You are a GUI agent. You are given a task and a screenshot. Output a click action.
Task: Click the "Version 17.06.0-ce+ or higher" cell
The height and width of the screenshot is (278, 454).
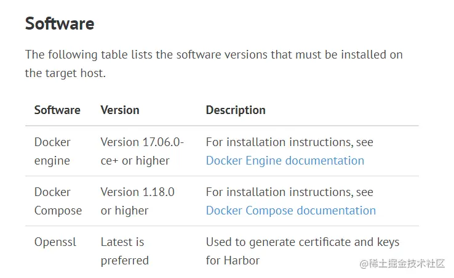pyautogui.click(x=142, y=151)
